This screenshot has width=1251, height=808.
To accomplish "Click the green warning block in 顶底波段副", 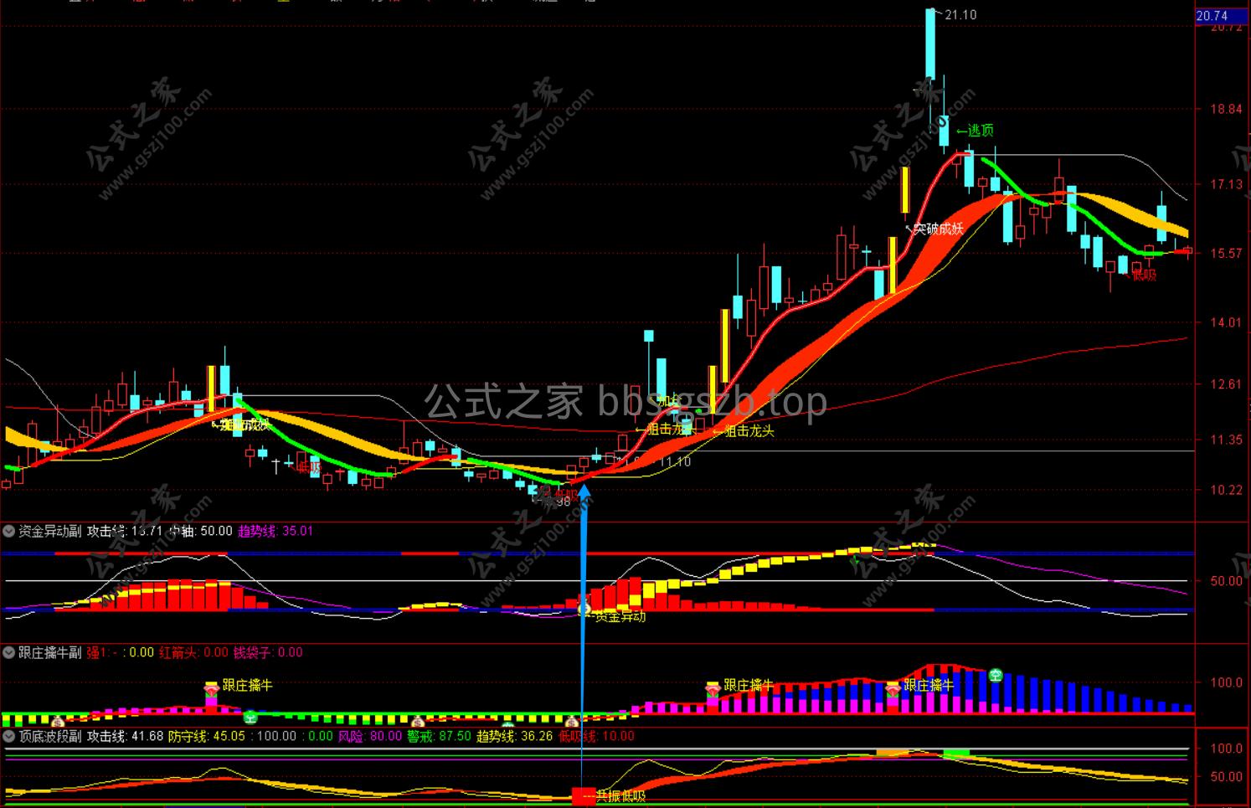I will pyautogui.click(x=956, y=753).
